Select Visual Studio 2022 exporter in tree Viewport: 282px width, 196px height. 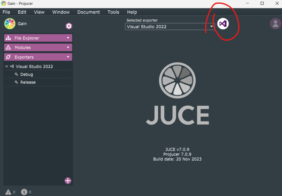click(38, 66)
